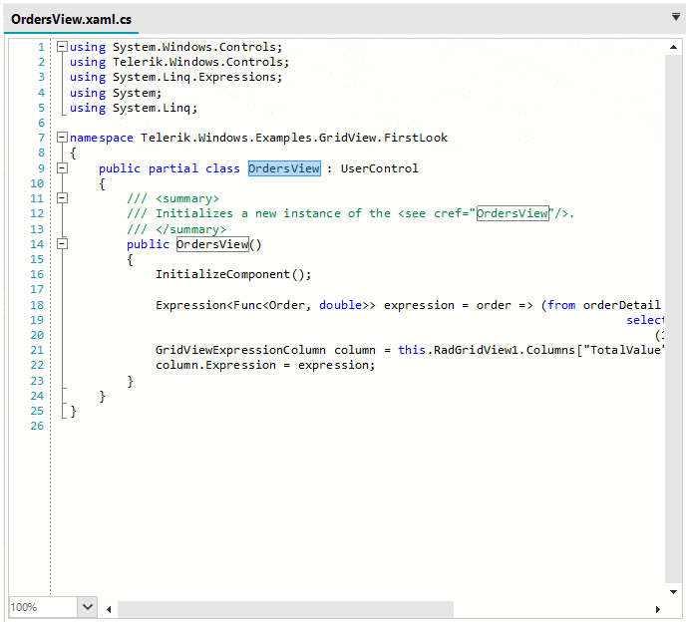Click the 'from' keyword on line 18
Image resolution: width=686 pixels, height=622 pixels.
(561, 305)
